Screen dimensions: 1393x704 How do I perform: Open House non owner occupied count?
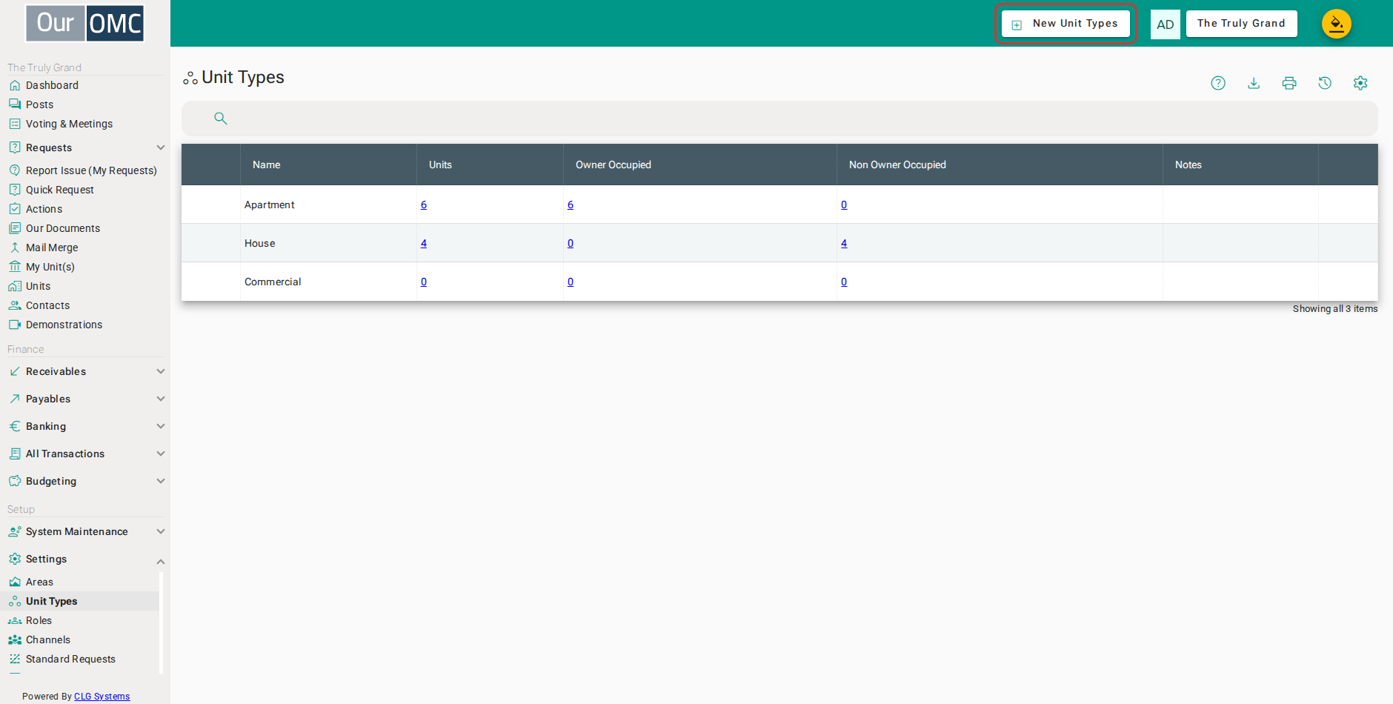[844, 243]
